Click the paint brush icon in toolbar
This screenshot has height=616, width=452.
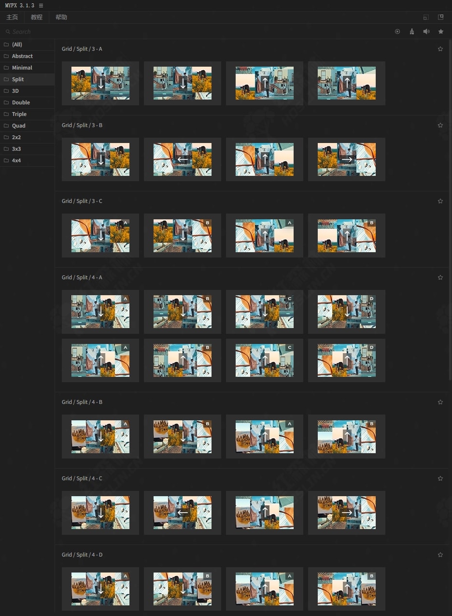(412, 31)
